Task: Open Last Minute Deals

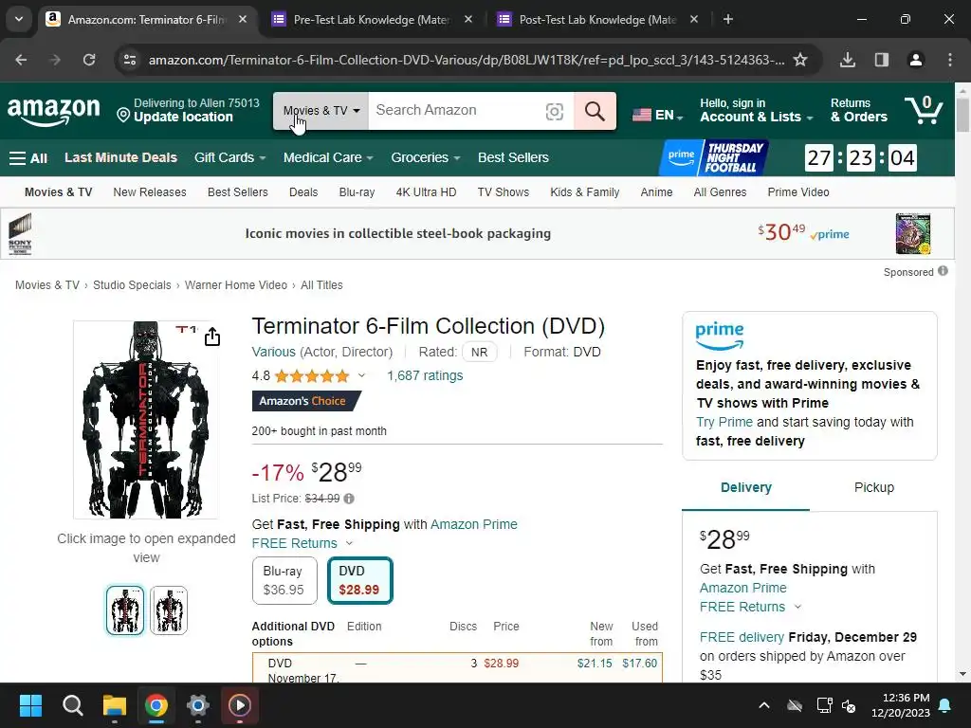Action: (120, 158)
